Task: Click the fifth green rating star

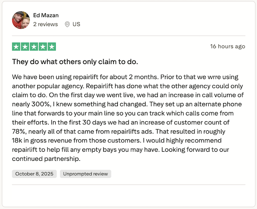Action: (x=51, y=47)
